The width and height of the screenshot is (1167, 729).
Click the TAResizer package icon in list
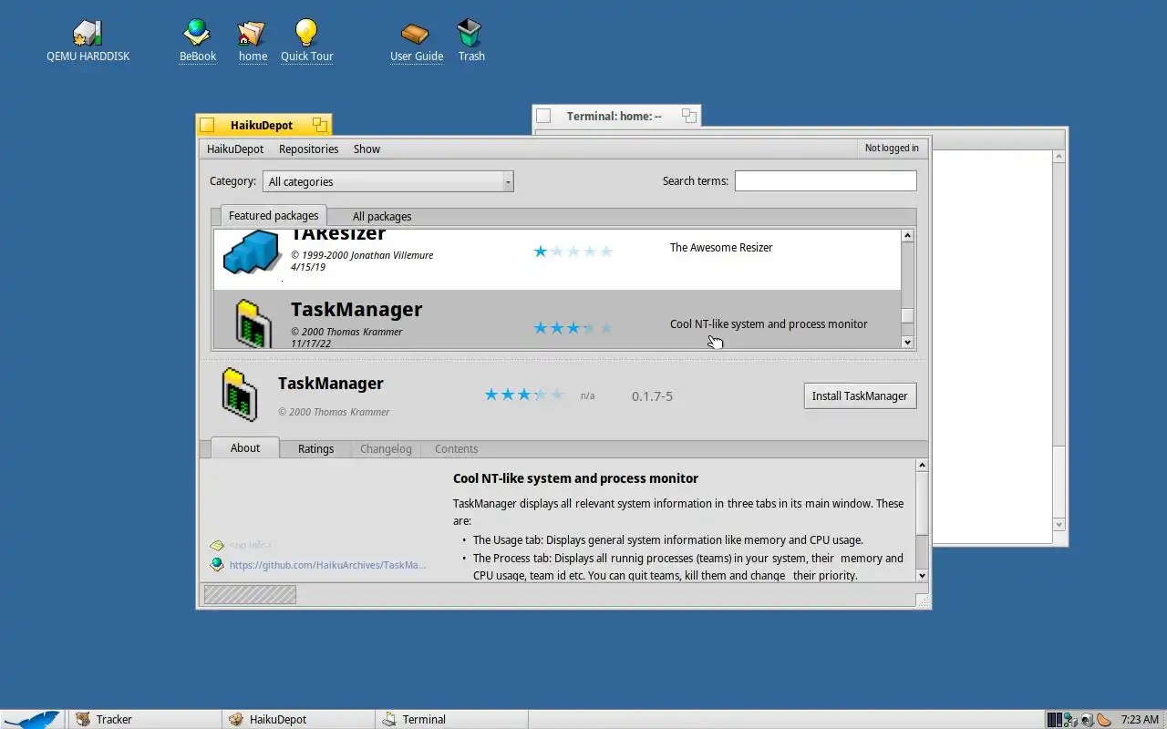click(251, 252)
